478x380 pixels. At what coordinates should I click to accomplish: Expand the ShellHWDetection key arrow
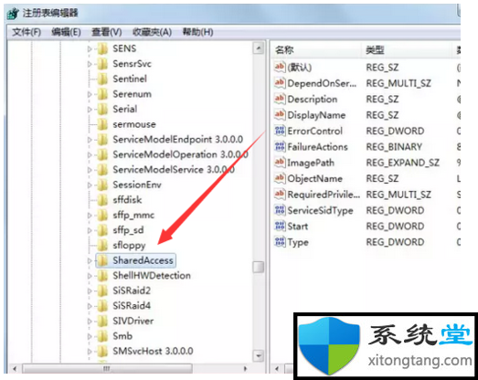pyautogui.click(x=90, y=276)
